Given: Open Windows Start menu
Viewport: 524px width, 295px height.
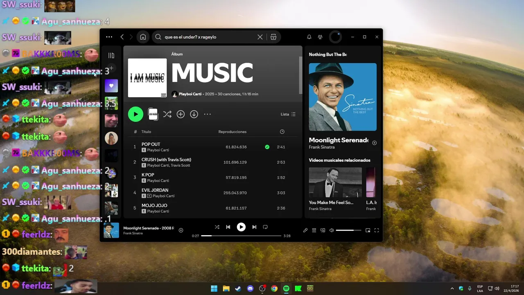Looking at the screenshot, I should tap(214, 288).
